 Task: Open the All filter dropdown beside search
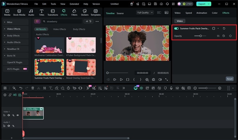tap(89, 21)
